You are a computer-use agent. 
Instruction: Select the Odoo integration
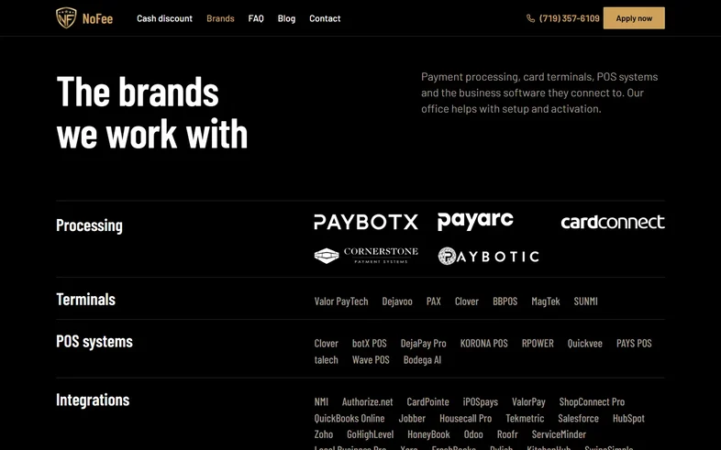pyautogui.click(x=473, y=434)
